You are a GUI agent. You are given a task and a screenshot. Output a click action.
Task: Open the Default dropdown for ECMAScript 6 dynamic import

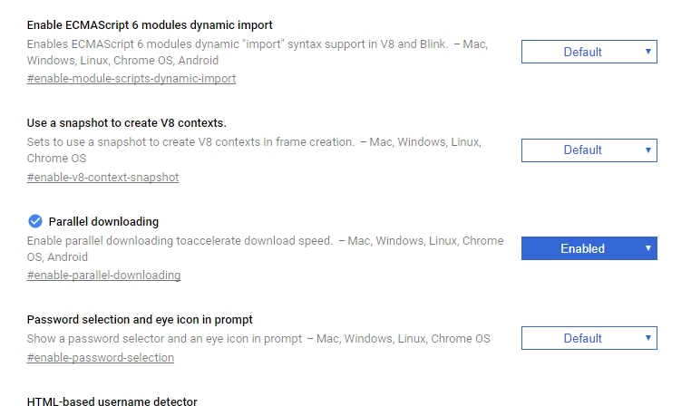pos(589,52)
